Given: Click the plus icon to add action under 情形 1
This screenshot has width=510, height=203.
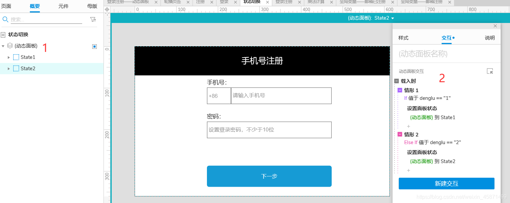Looking at the screenshot, I should click(x=409, y=126).
